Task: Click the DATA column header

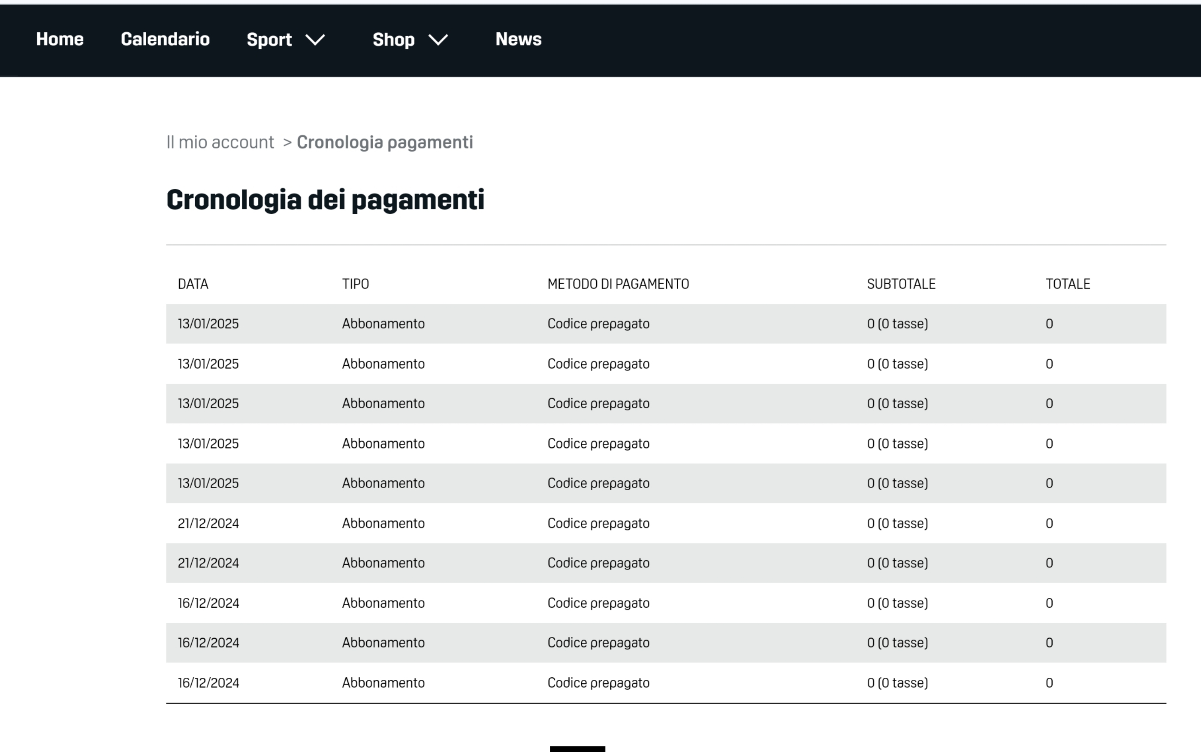Action: [x=193, y=284]
